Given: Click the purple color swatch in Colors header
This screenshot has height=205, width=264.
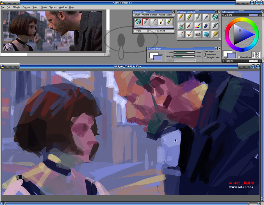Looking at the screenshot, I should tap(253, 15).
